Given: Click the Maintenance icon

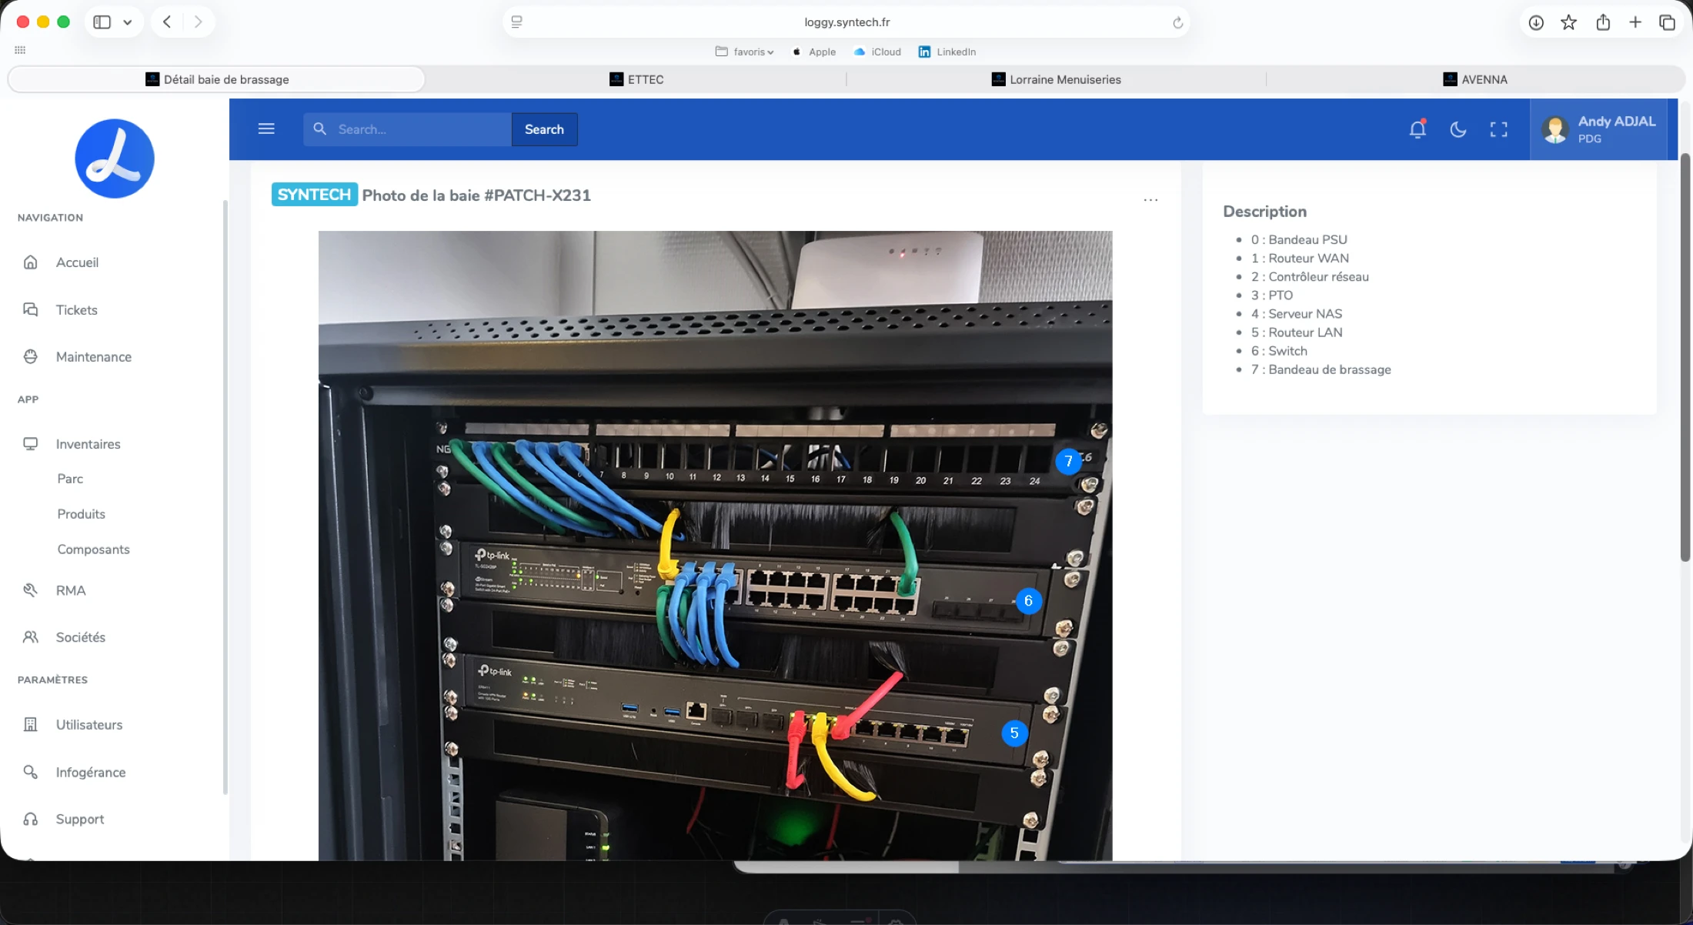Looking at the screenshot, I should (31, 356).
